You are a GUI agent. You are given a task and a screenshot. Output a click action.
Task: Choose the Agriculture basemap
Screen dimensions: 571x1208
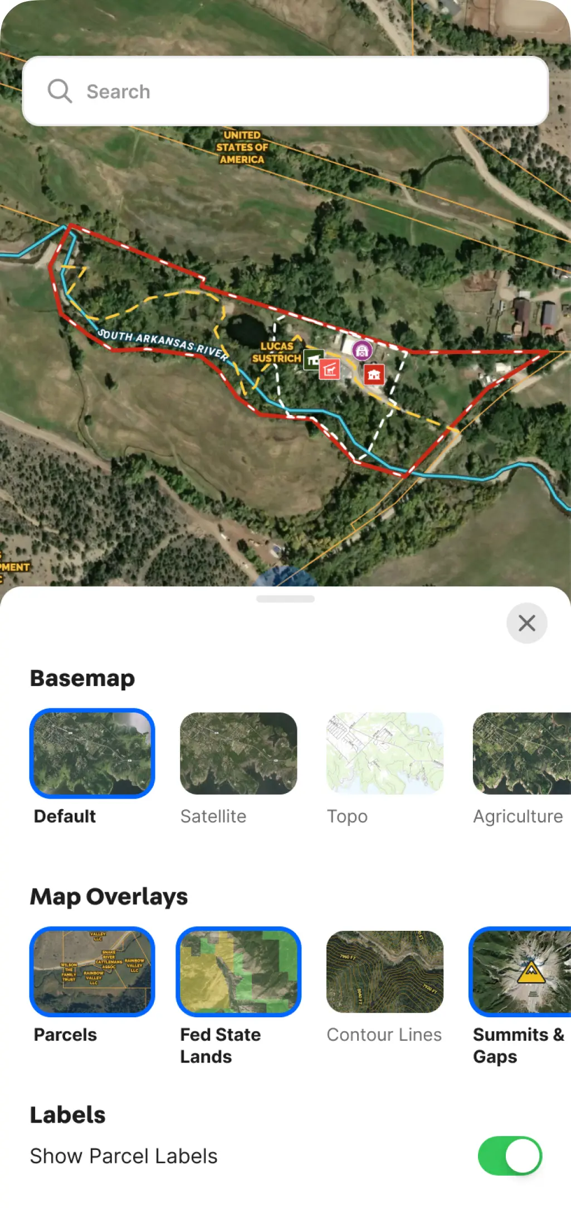[522, 753]
